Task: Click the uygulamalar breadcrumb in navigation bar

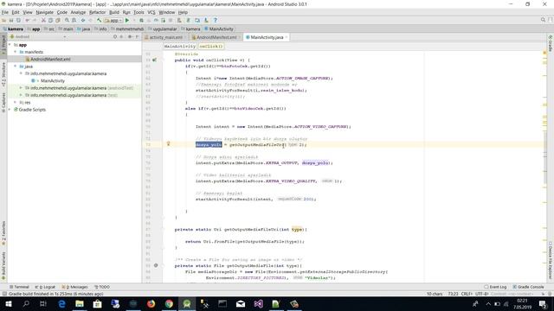Action: (163, 29)
